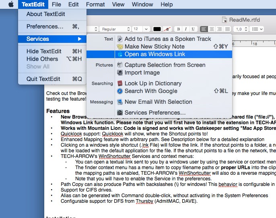Open the Window menu

click(x=142, y=4)
